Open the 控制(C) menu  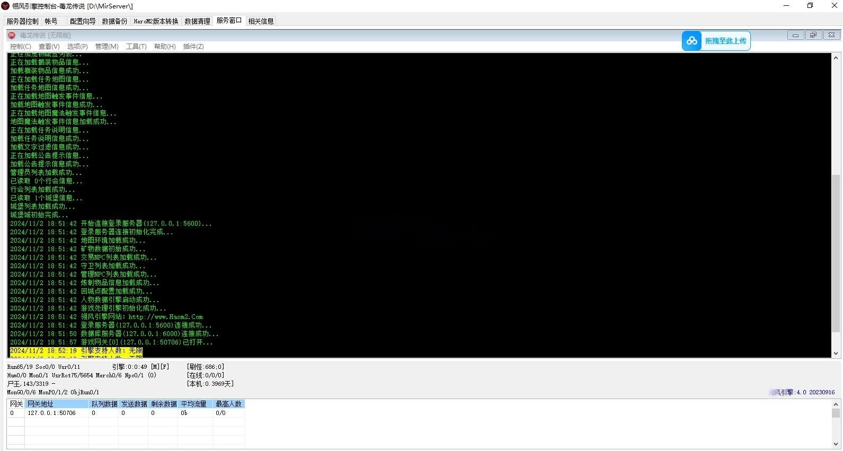[x=21, y=47]
